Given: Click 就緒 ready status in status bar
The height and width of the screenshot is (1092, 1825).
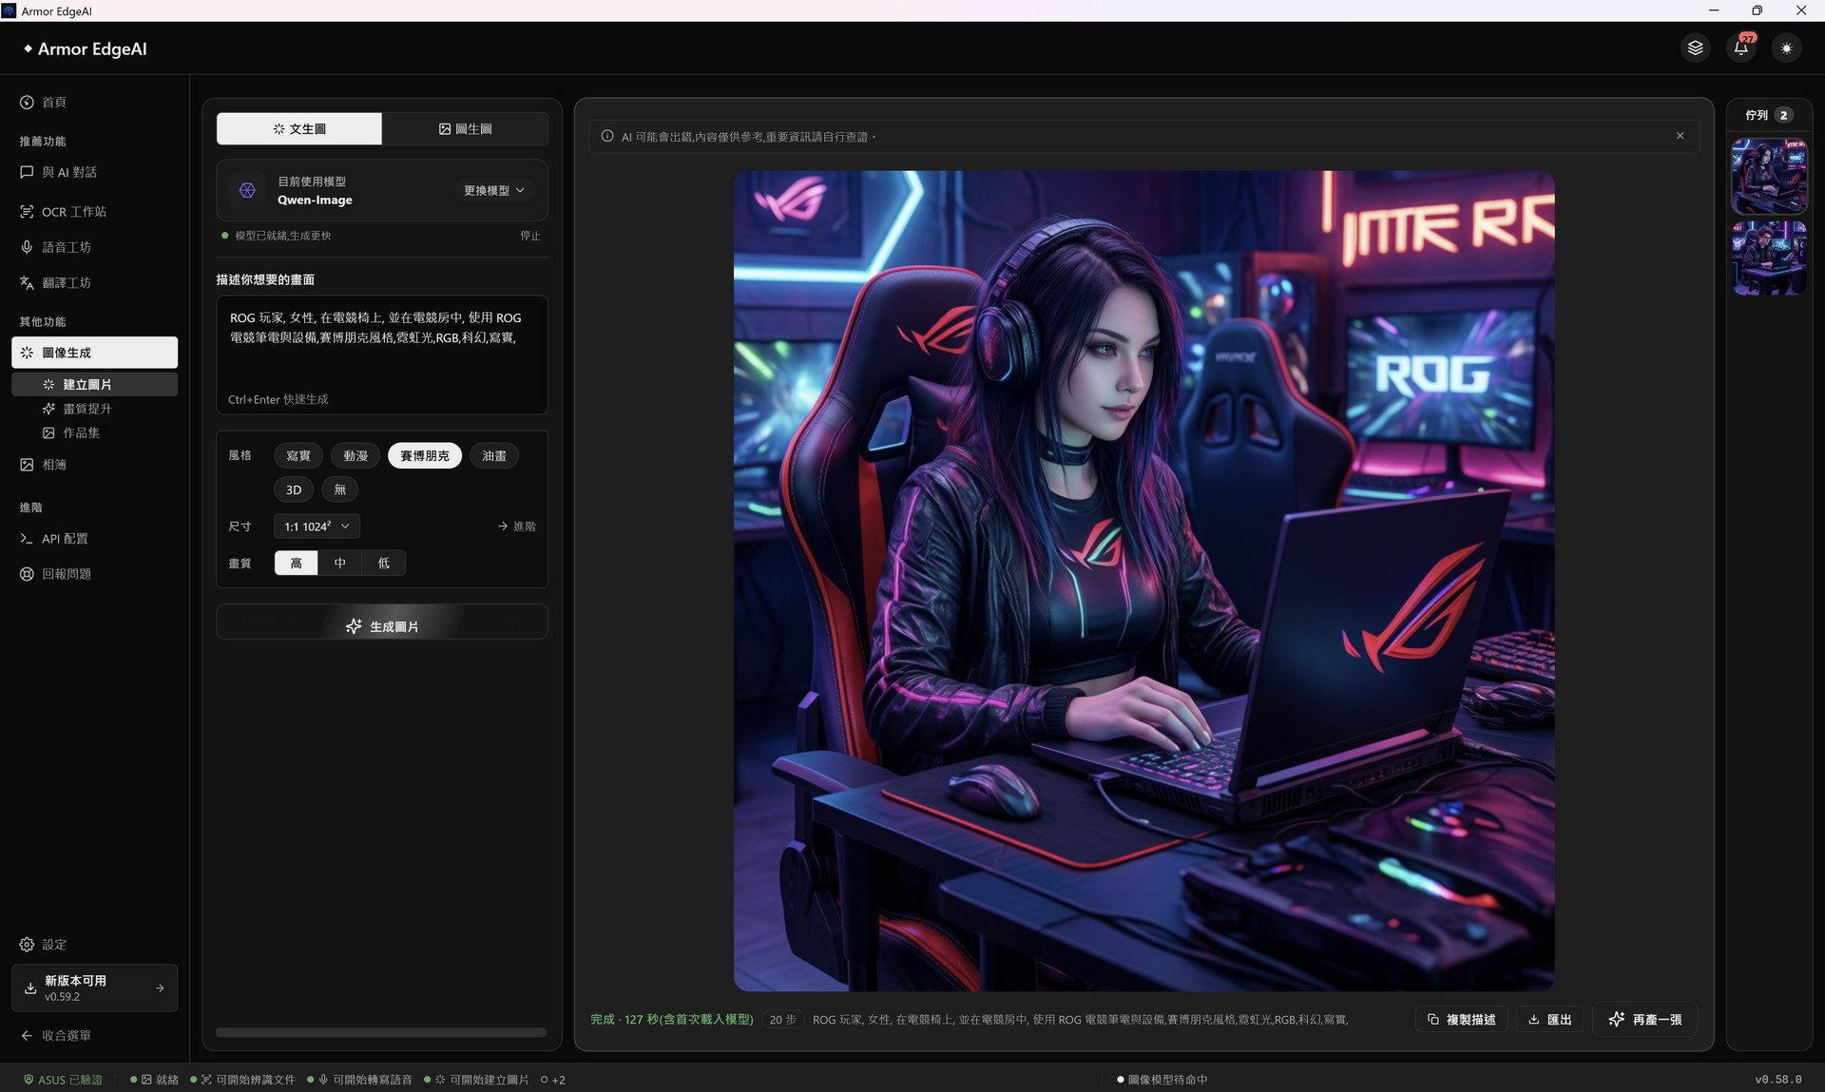Looking at the screenshot, I should [155, 1080].
